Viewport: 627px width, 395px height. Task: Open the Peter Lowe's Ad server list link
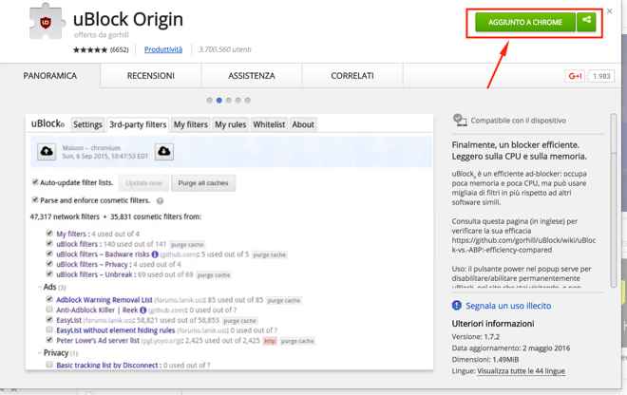pos(98,340)
